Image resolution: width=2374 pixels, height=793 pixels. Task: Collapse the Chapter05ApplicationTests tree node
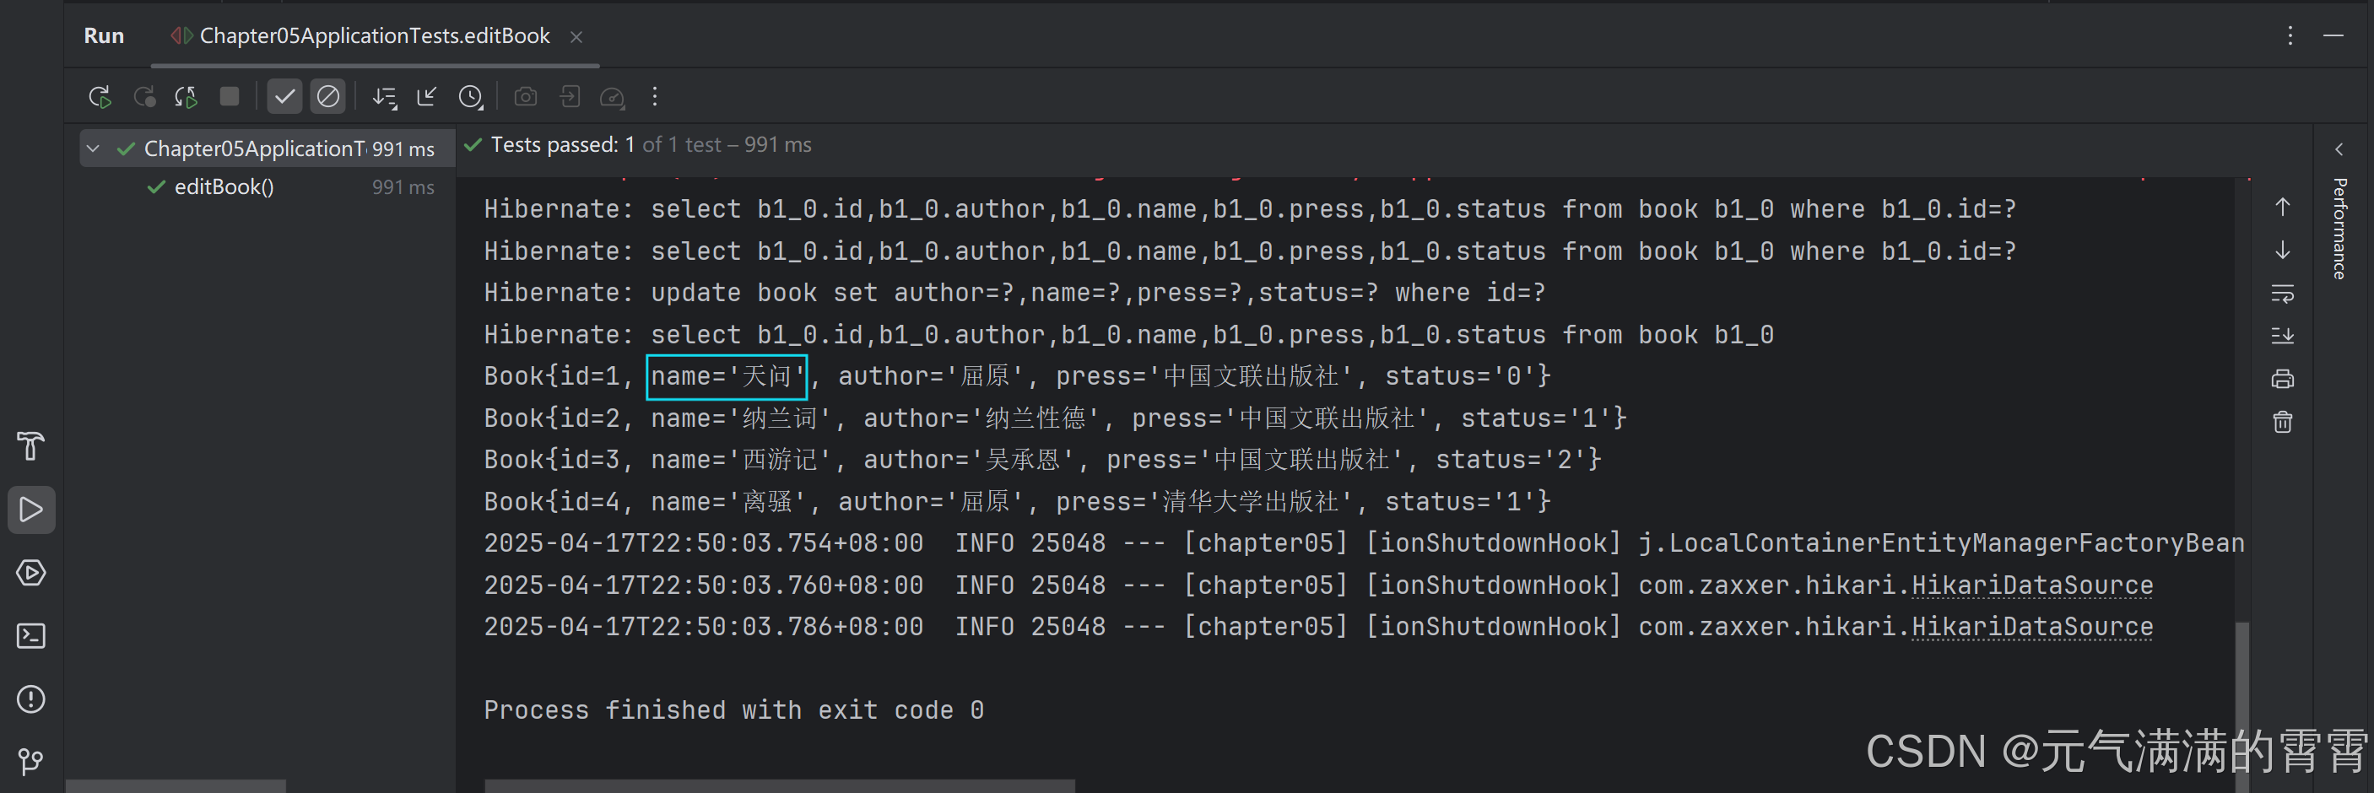pos(92,148)
